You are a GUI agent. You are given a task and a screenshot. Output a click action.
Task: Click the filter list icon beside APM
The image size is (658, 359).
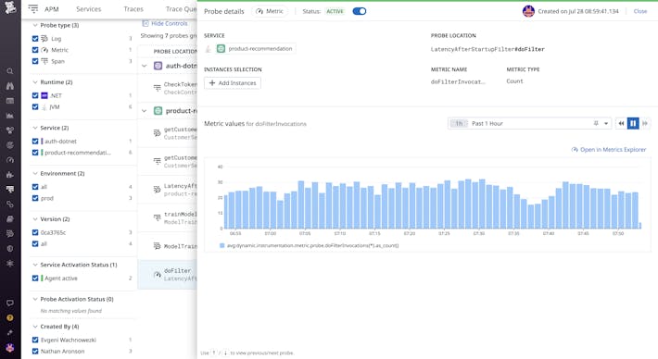[x=33, y=9]
